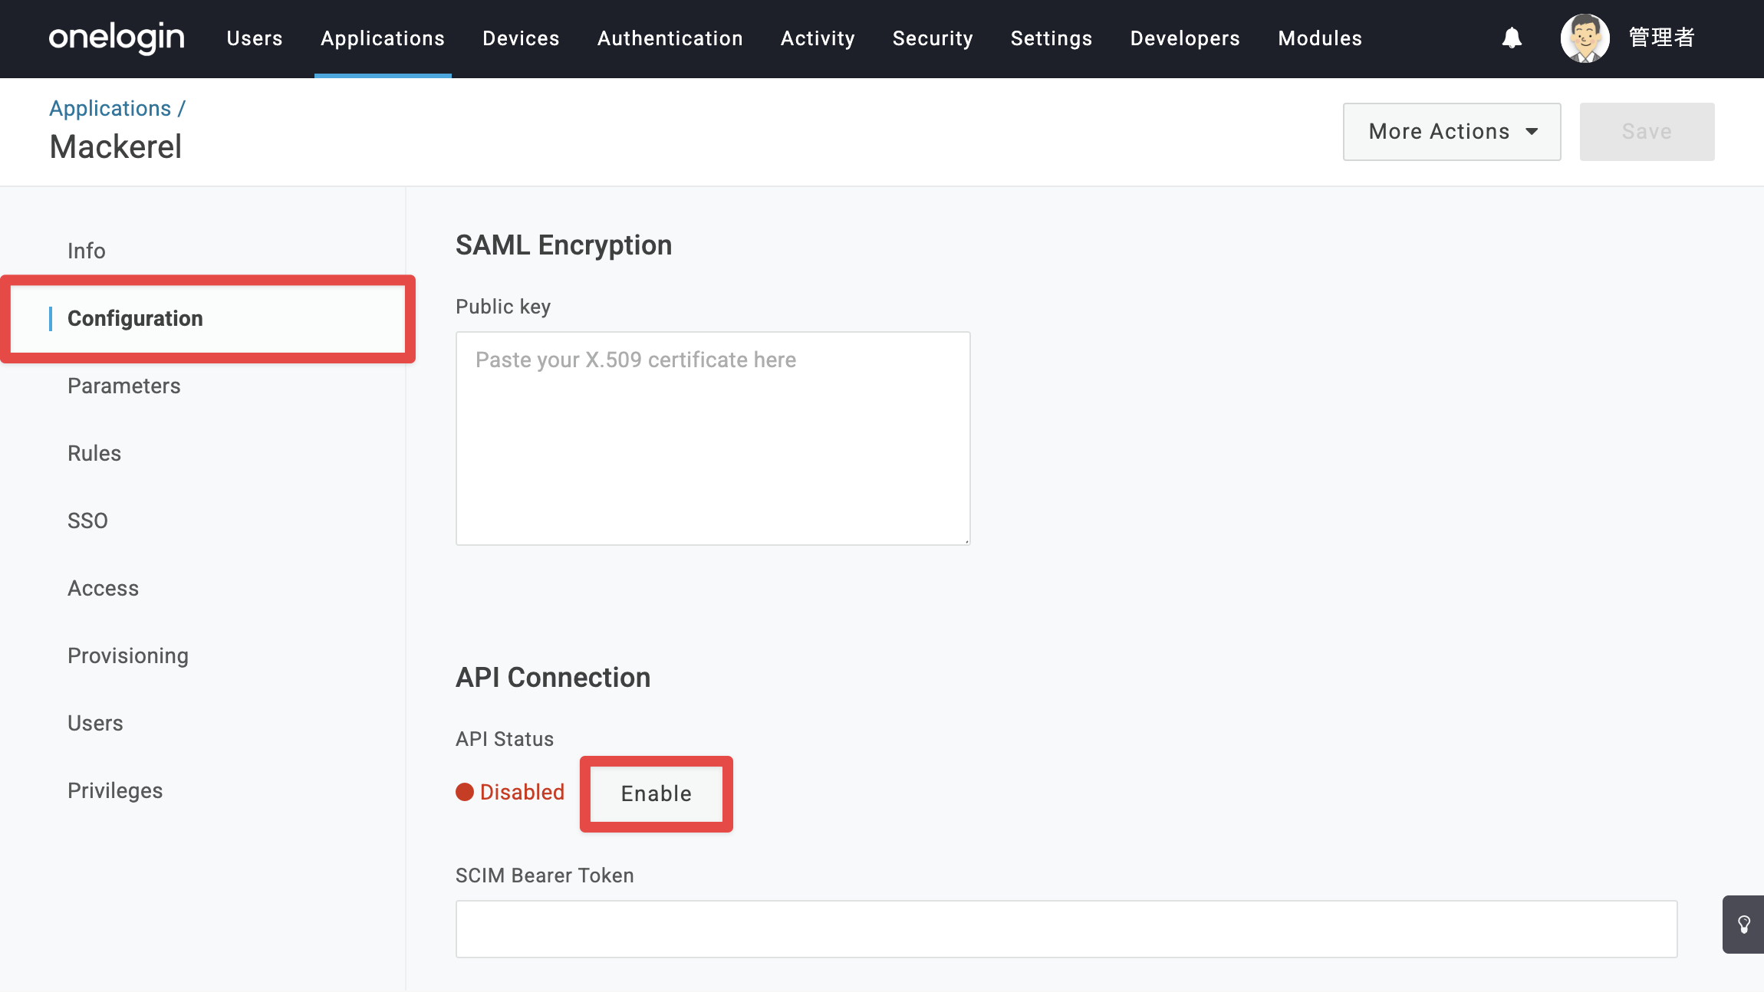Open the Provisioning tab

coord(128,655)
